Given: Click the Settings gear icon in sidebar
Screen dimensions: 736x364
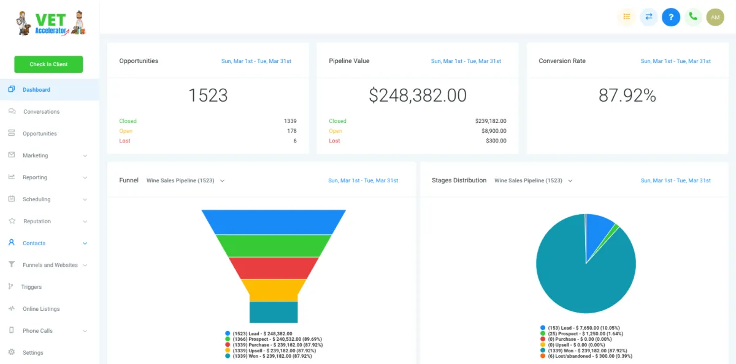Looking at the screenshot, I should tap(11, 352).
